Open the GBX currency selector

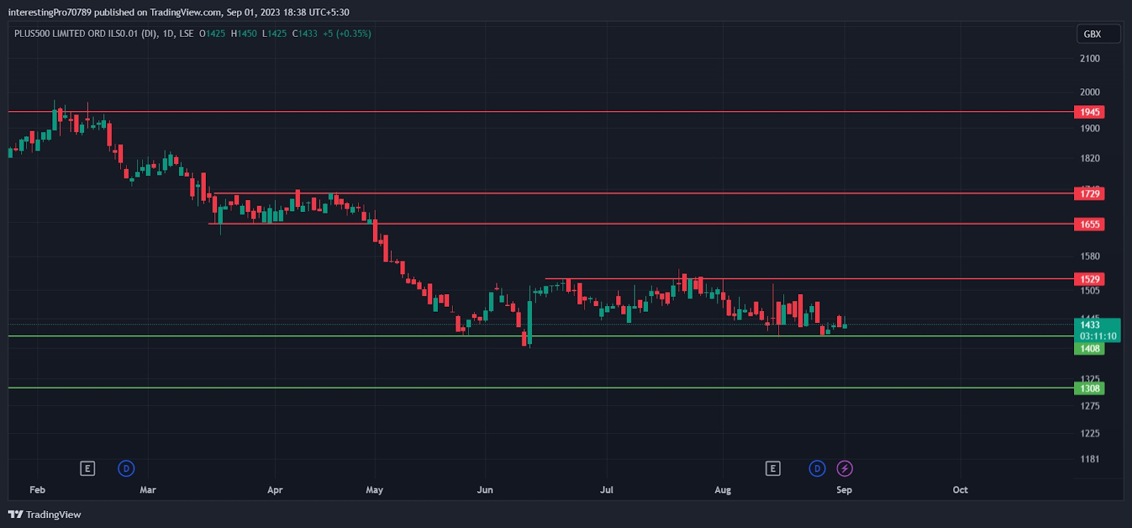point(1098,34)
